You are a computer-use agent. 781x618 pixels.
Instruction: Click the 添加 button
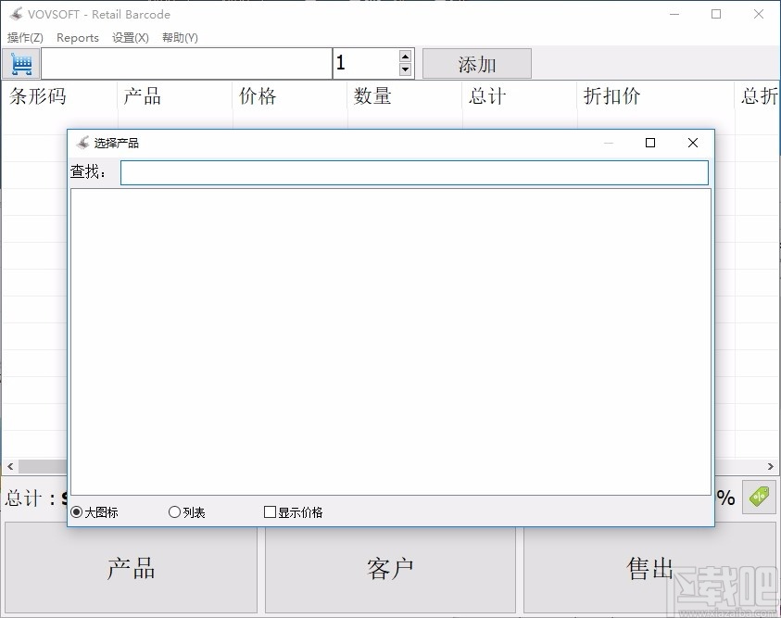pos(476,63)
